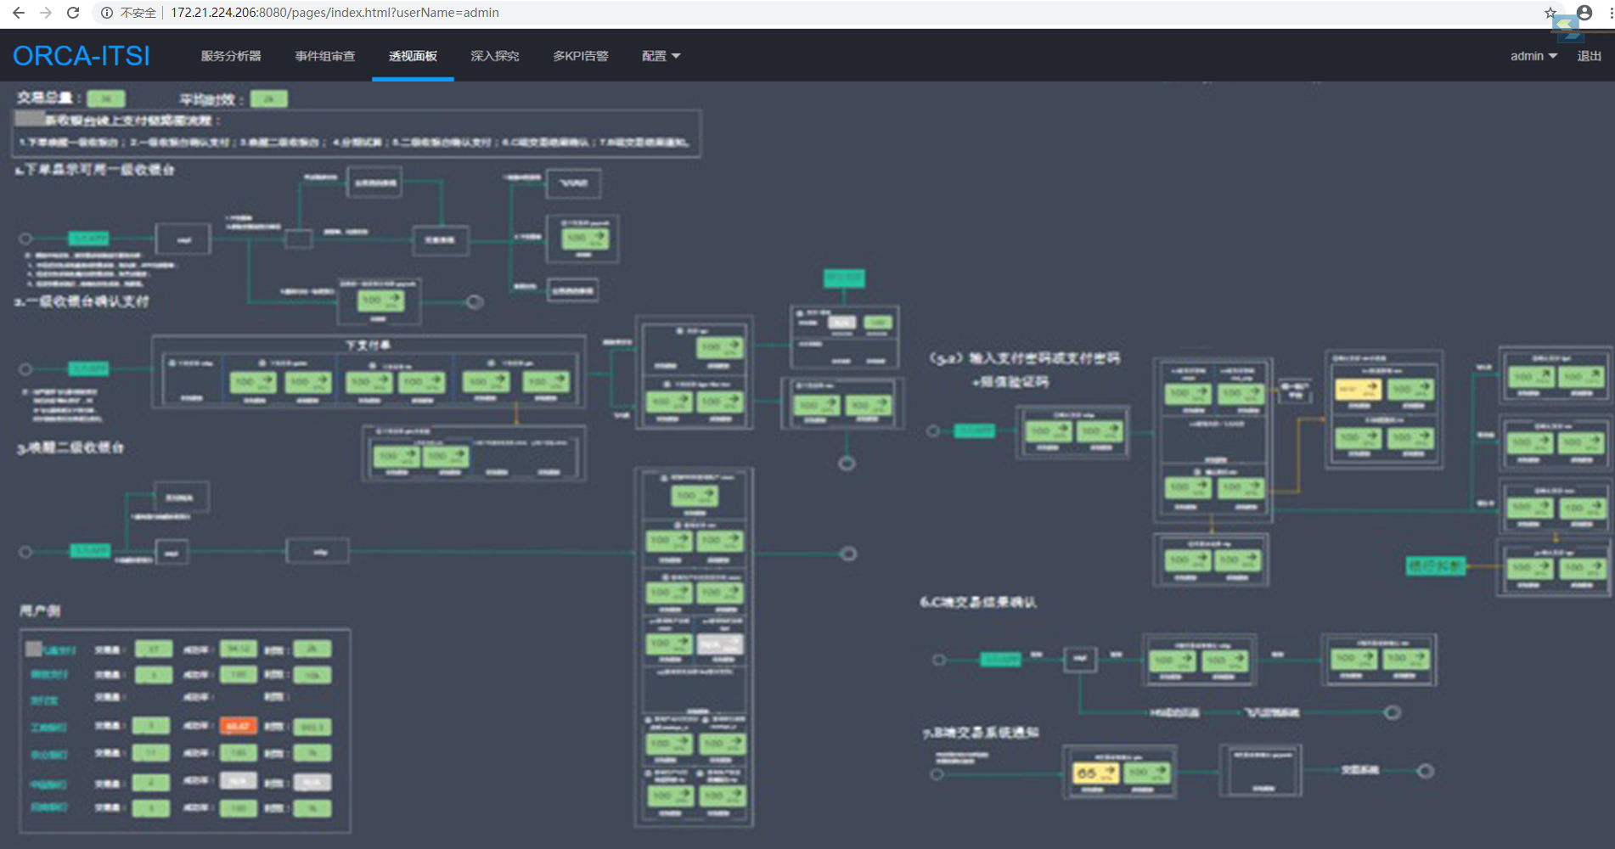Click the browser back arrow
The height and width of the screenshot is (849, 1615).
pyautogui.click(x=19, y=13)
